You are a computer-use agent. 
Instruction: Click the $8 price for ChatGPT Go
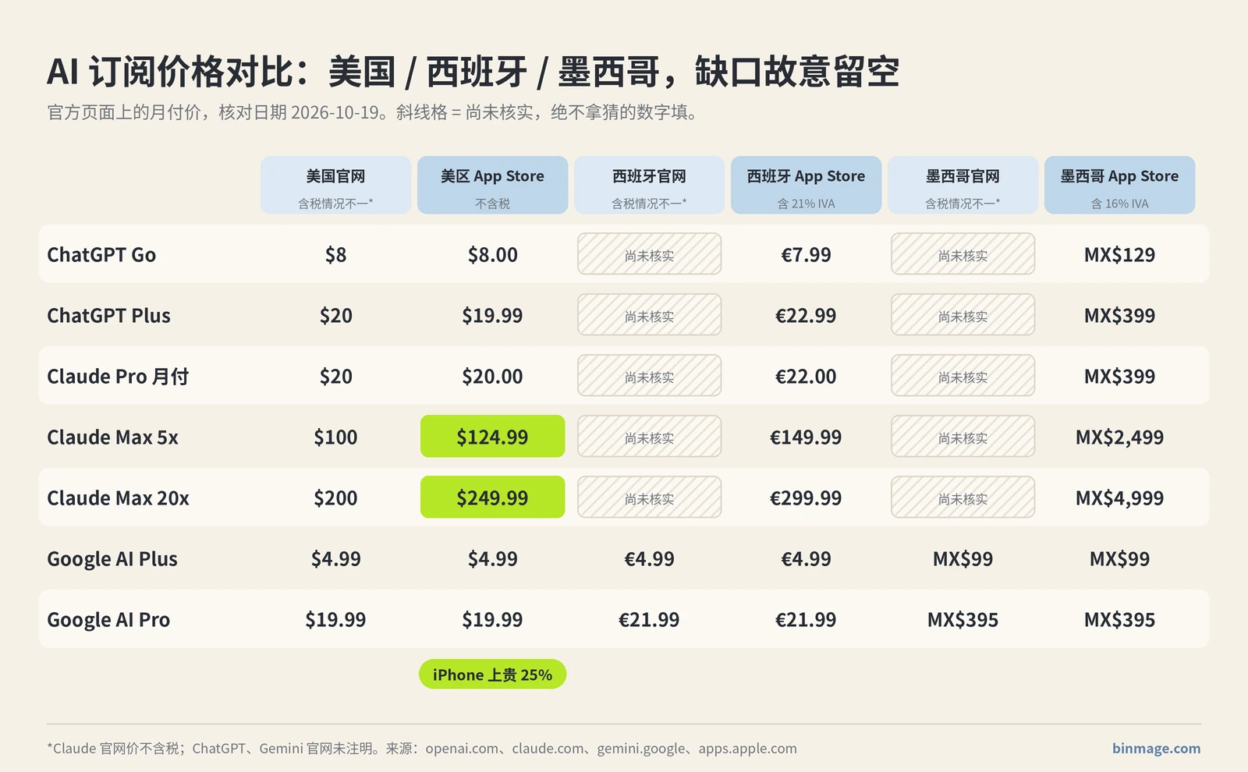(335, 255)
